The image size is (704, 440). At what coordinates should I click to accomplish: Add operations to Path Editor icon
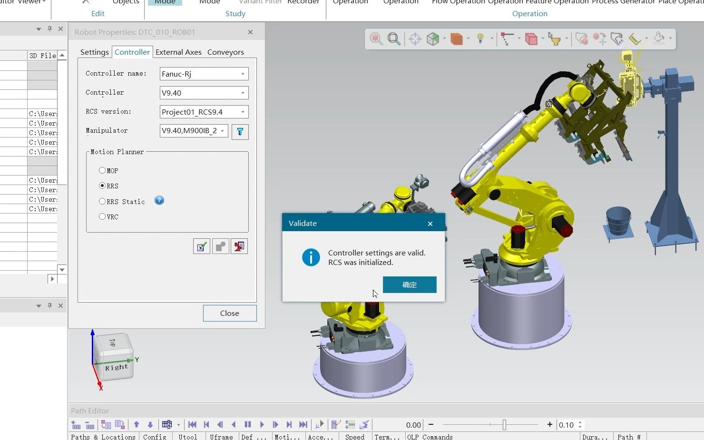[76, 425]
